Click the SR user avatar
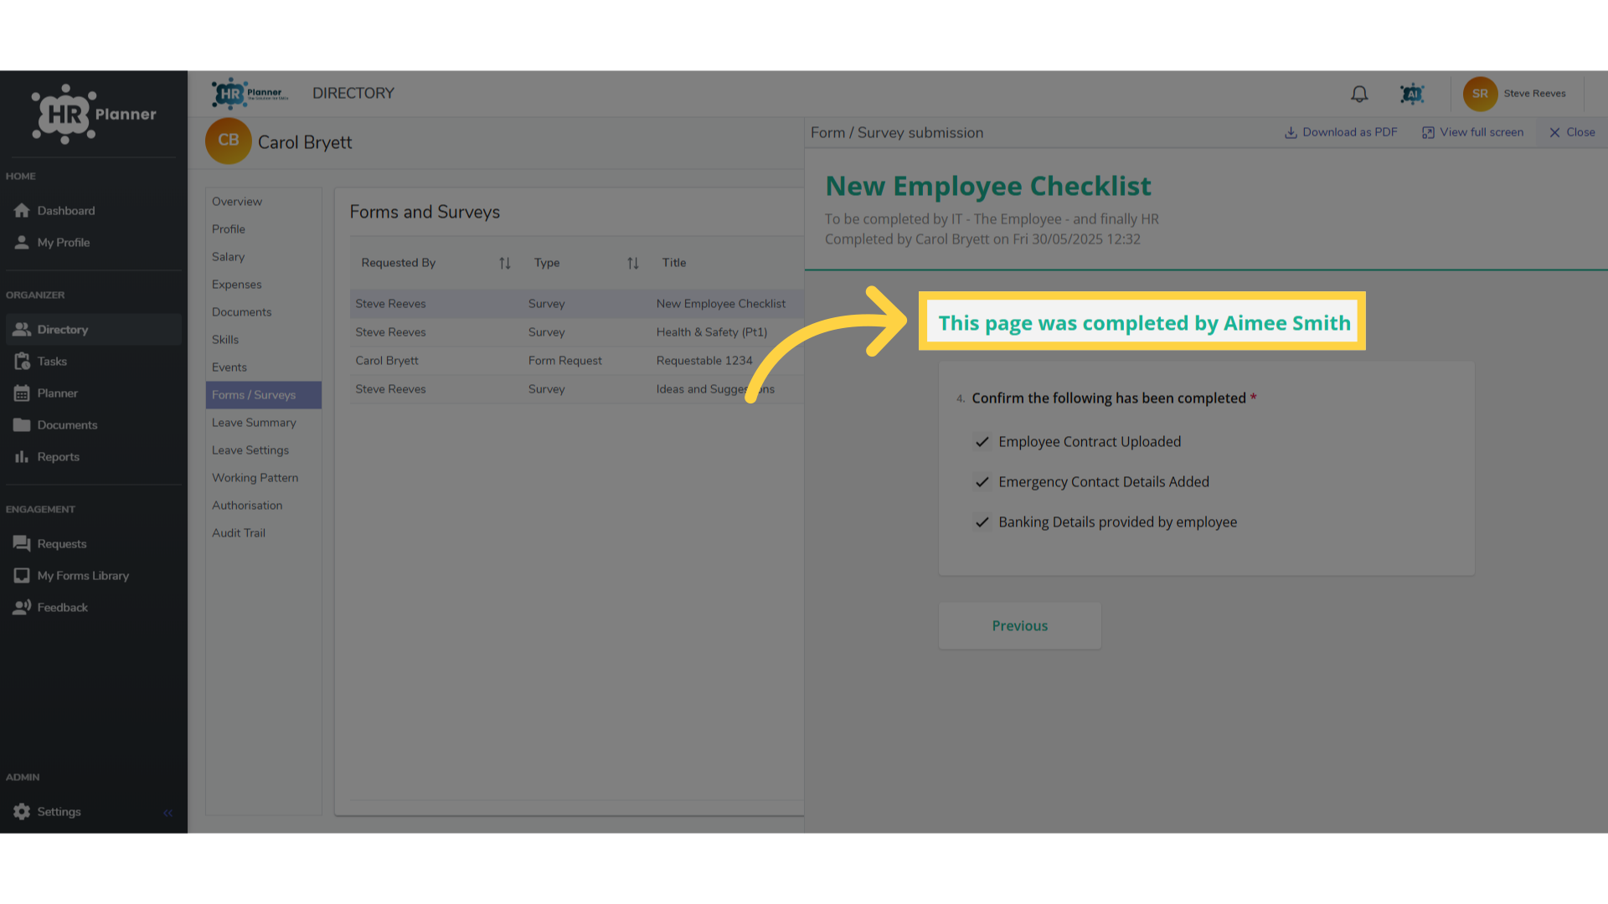Viewport: 1608px width, 904px height. coord(1480,94)
